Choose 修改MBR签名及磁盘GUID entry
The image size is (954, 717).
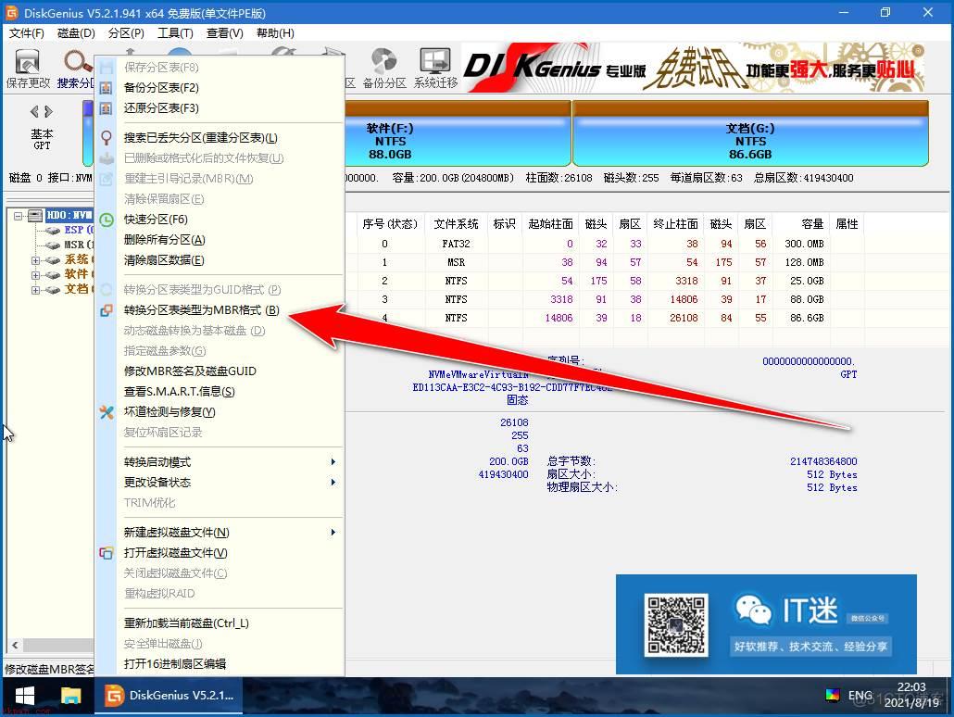pos(190,371)
